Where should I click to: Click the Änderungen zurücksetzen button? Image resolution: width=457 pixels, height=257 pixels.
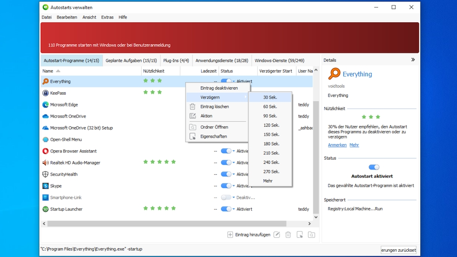[x=399, y=250]
